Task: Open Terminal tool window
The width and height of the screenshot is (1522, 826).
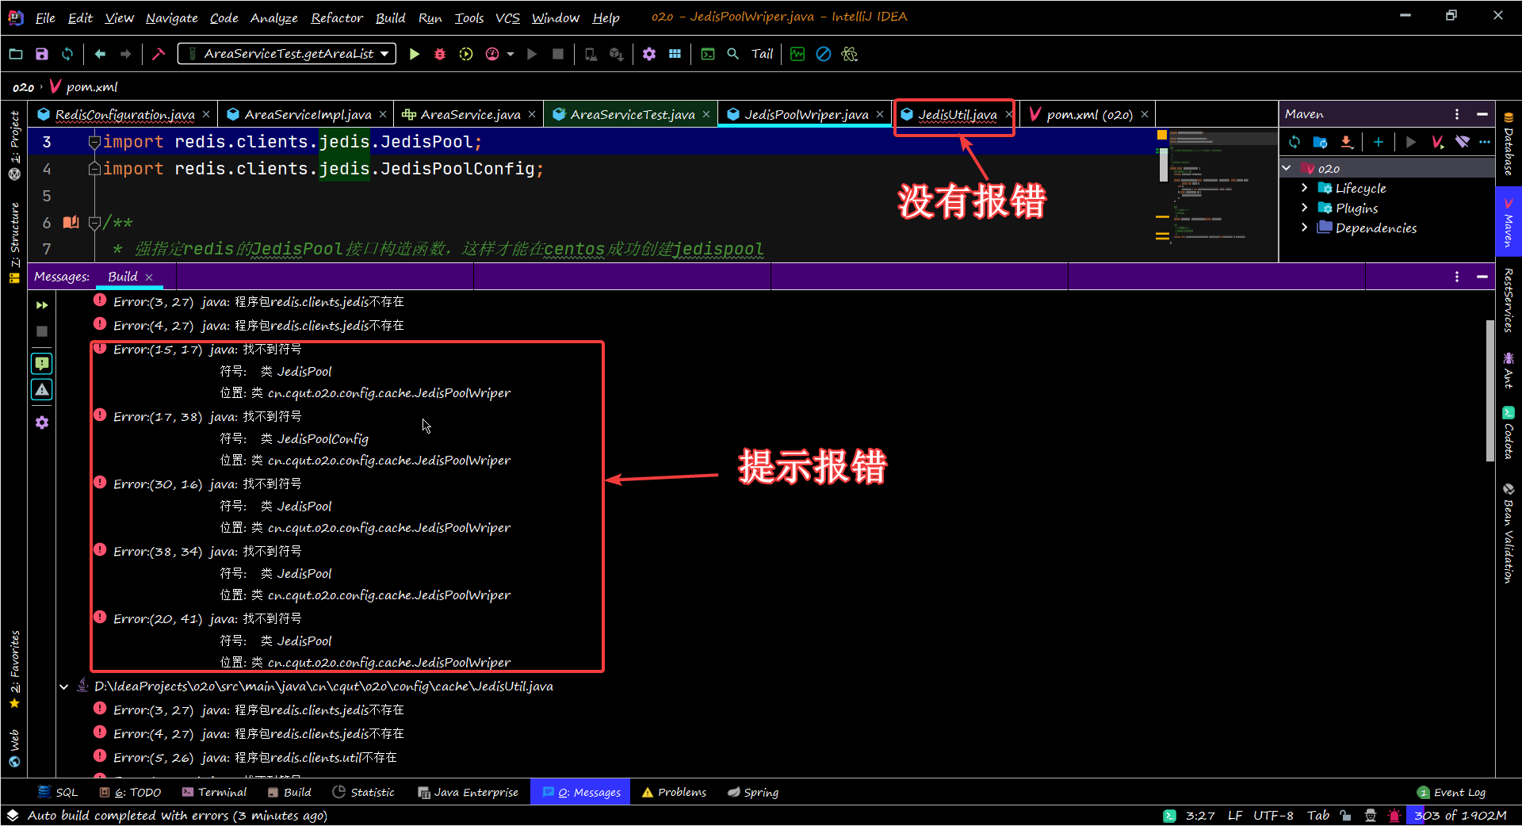Action: (x=214, y=792)
